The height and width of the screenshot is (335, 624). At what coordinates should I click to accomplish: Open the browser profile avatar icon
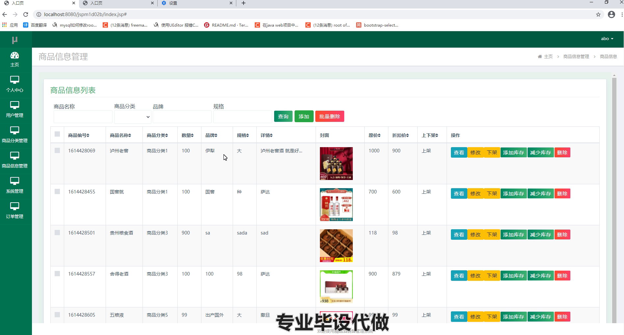click(x=611, y=14)
